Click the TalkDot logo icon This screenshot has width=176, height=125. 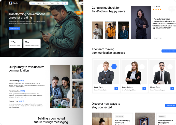click(10, 3)
